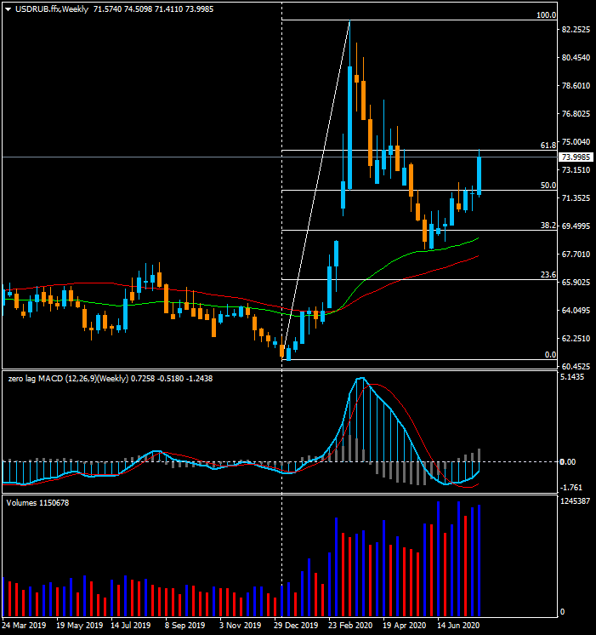Click the 65.9025 price on the scale
Screen dimensions: 596x635
(x=576, y=282)
